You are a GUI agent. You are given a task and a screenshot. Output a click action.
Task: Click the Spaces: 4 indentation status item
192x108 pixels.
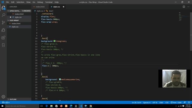[x=147, y=103]
